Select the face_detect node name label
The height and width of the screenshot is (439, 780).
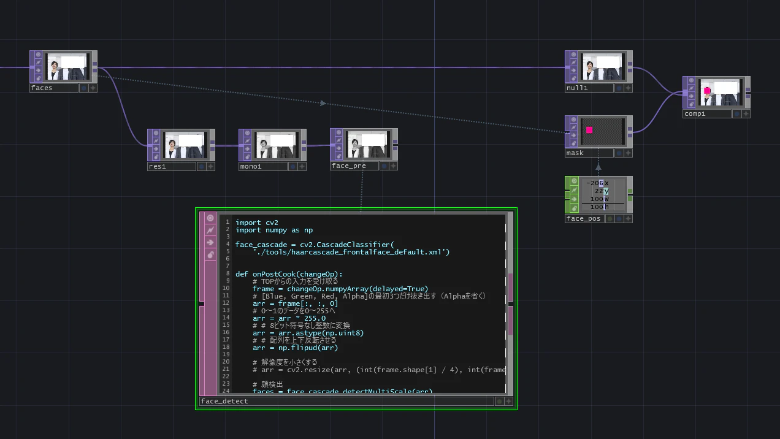point(346,402)
